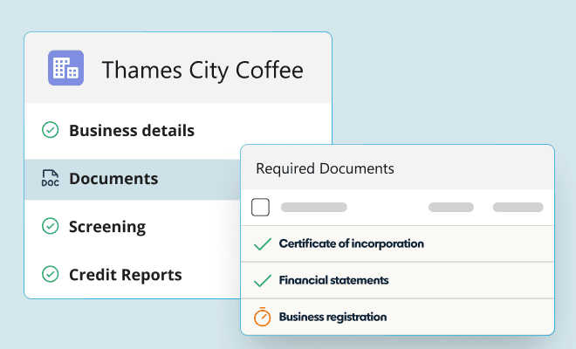Open the Financial statements document

[x=334, y=281]
